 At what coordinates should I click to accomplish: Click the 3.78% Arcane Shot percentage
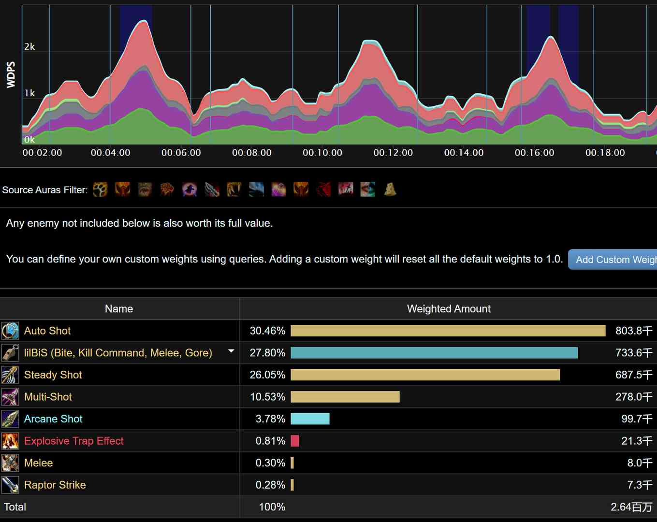270,419
